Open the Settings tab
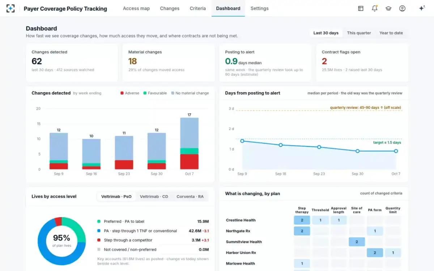The width and height of the screenshot is (434, 271). pyautogui.click(x=260, y=8)
